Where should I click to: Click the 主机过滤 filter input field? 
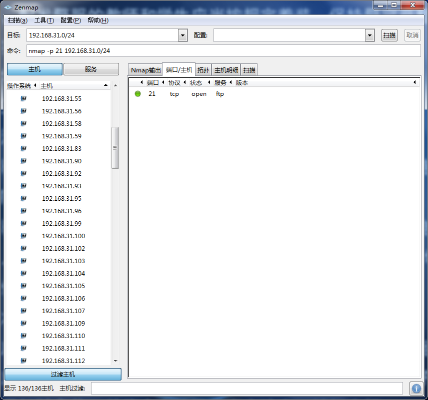point(247,389)
